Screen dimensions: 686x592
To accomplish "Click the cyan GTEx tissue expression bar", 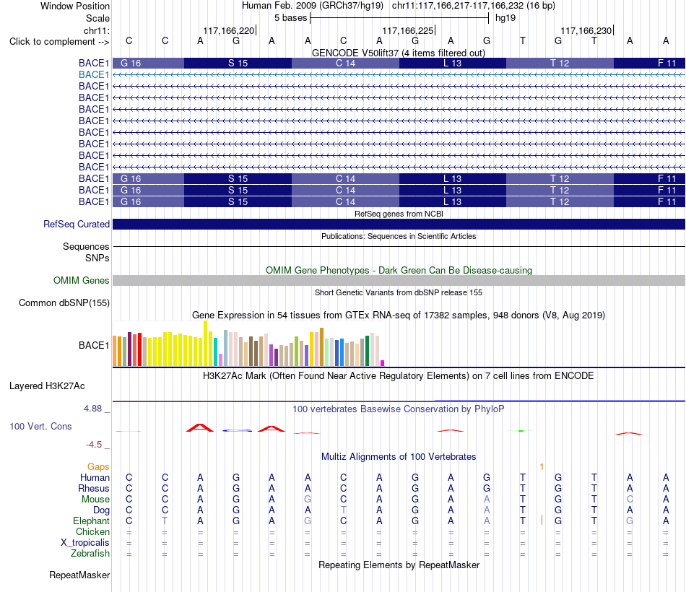I will click(216, 352).
